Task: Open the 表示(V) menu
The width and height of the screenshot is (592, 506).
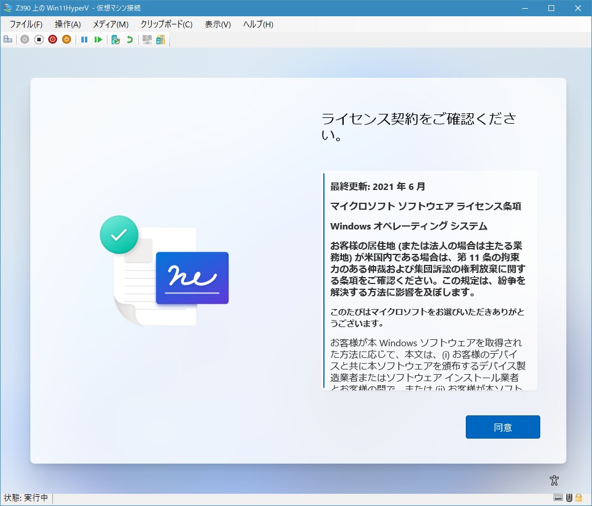Action: (217, 24)
